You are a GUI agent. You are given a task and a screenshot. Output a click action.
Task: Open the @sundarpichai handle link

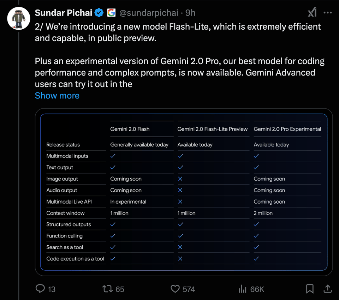(149, 13)
